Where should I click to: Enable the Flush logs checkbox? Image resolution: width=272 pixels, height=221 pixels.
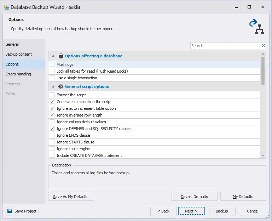[52, 64]
